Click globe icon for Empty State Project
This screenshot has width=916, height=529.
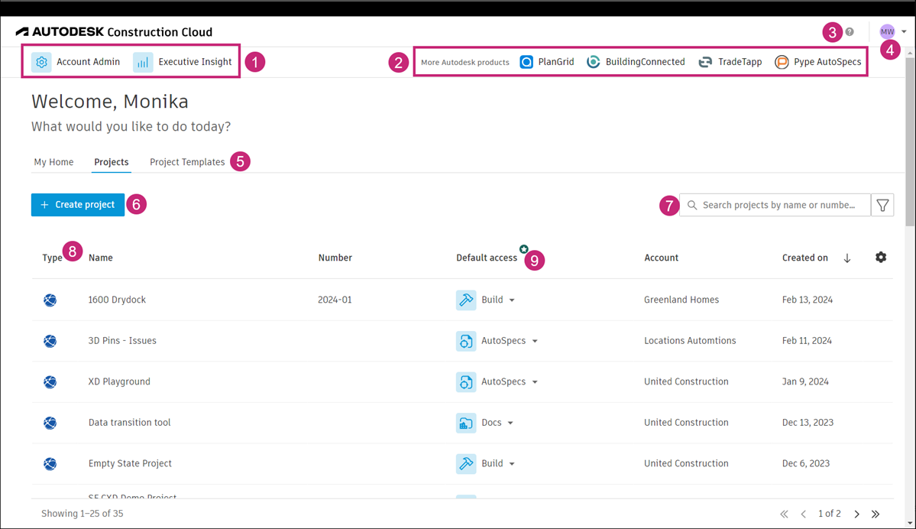pos(50,463)
